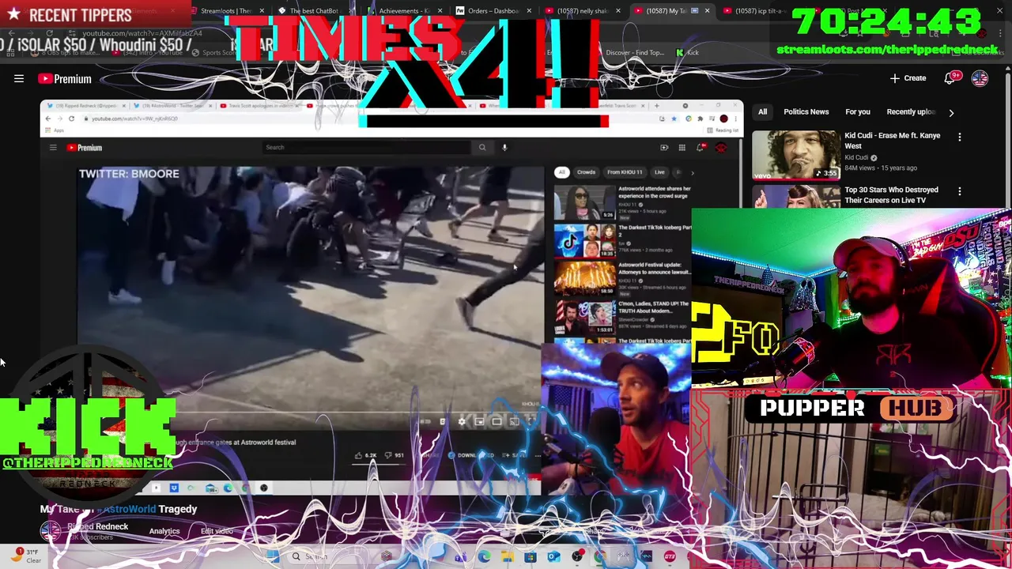Click the back arrow in the recorded browser
The image size is (1012, 569).
click(47, 119)
